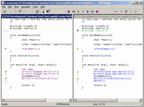144x107 pixels.
Task: Click the double-left previous difference icon
Action: [x=73, y=12]
